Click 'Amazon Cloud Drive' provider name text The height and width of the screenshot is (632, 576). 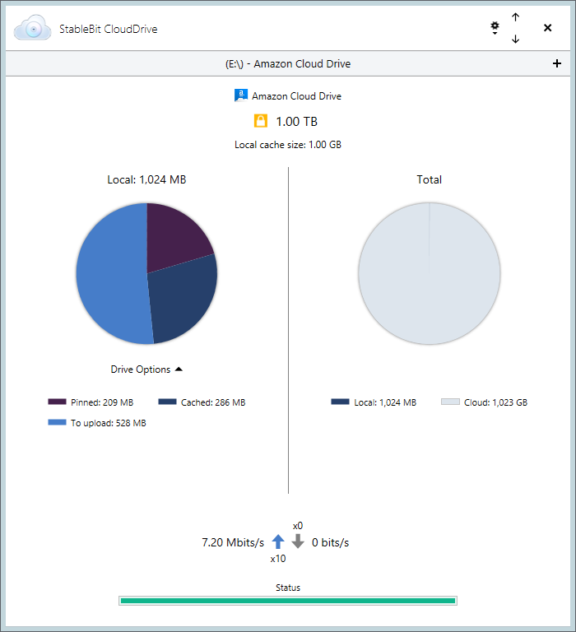(297, 96)
